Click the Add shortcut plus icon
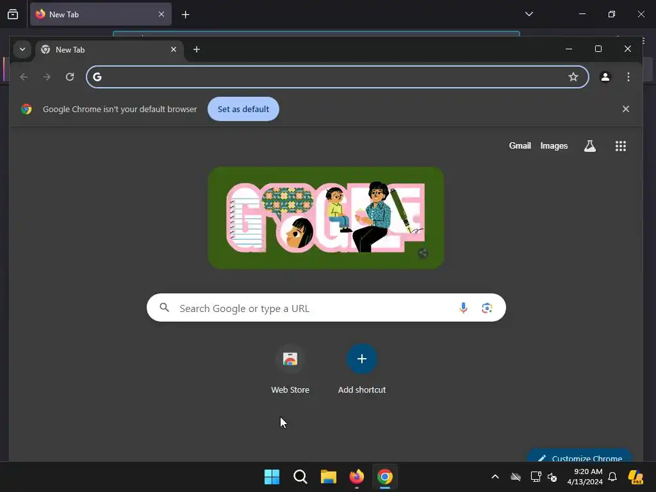The width and height of the screenshot is (656, 492). coord(362,359)
